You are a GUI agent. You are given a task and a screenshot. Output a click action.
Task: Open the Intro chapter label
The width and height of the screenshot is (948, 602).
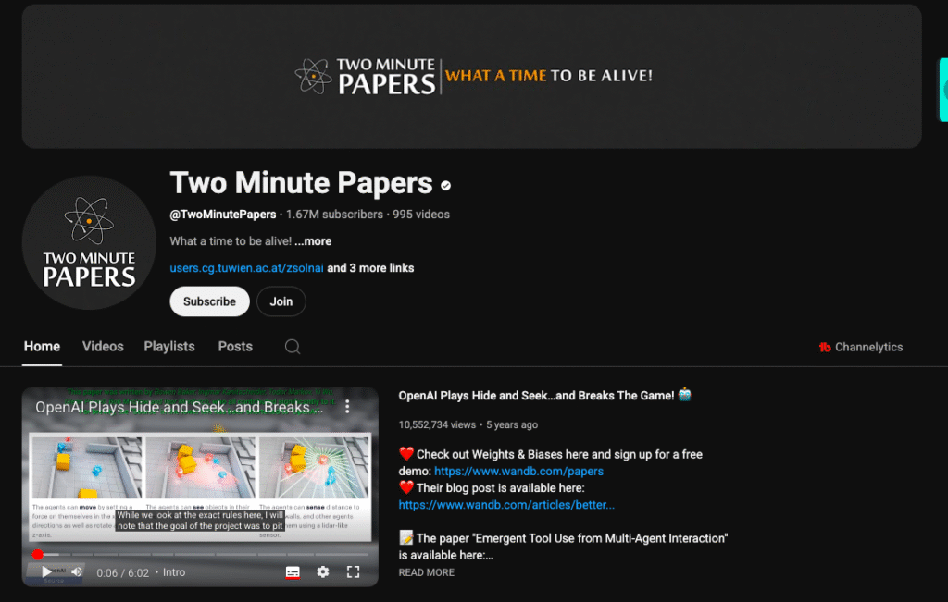[174, 572]
